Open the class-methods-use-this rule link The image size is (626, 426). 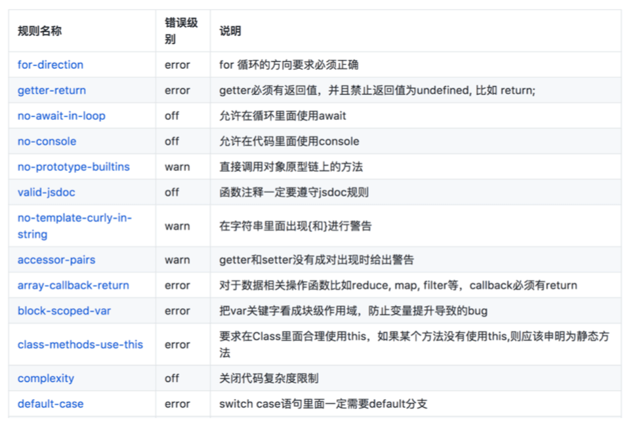point(80,345)
